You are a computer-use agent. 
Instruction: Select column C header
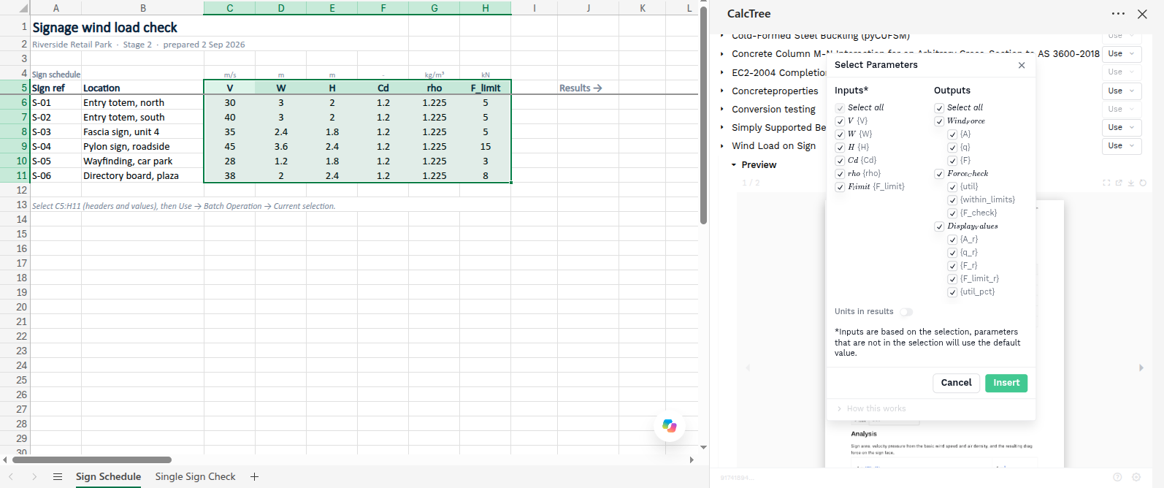[230, 8]
